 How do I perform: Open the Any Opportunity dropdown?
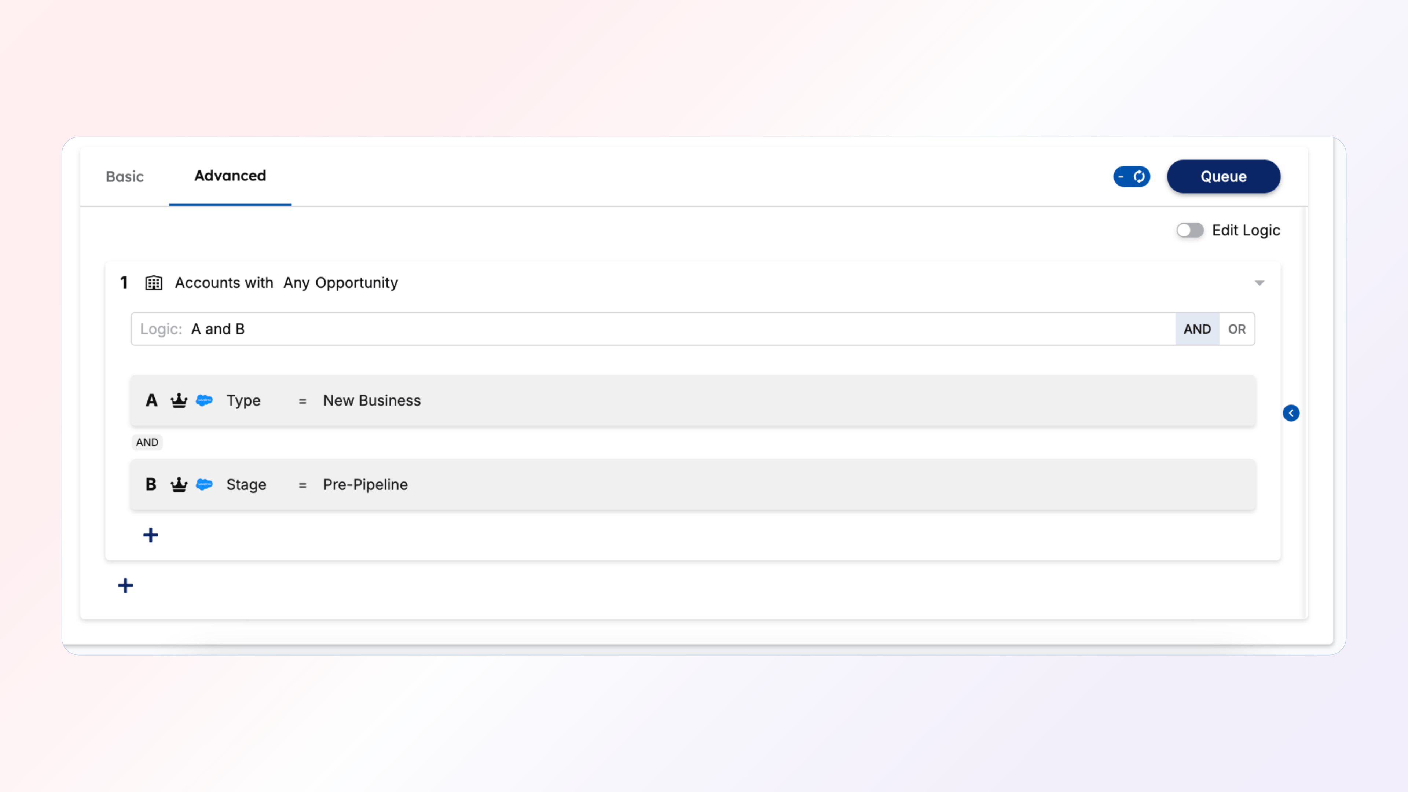point(340,283)
